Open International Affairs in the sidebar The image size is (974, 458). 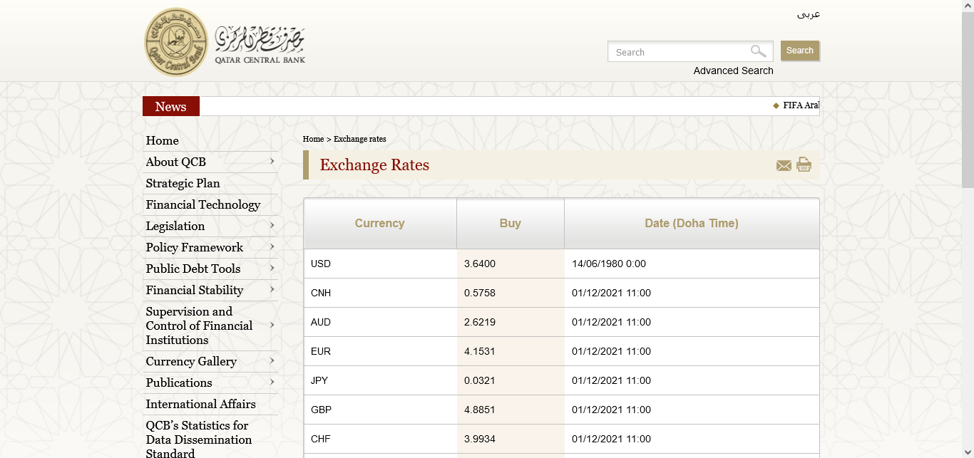[200, 405]
